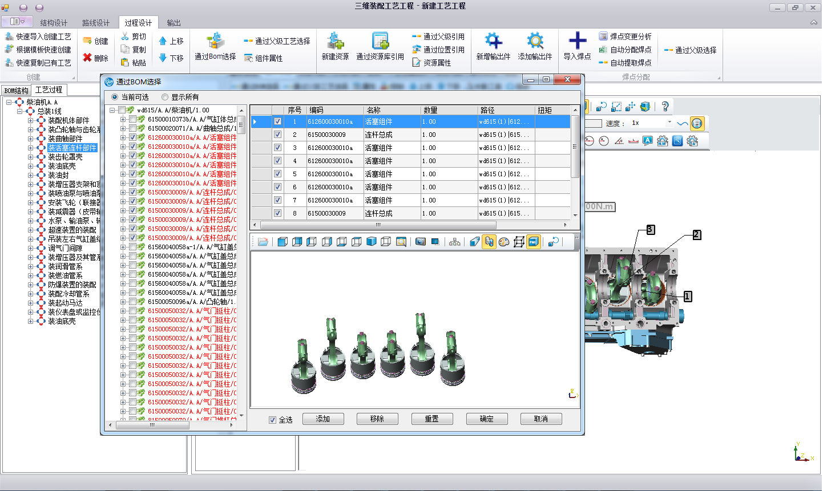Switch to the BOM结构 panel tab
This screenshot has height=491, width=823.
pos(16,91)
